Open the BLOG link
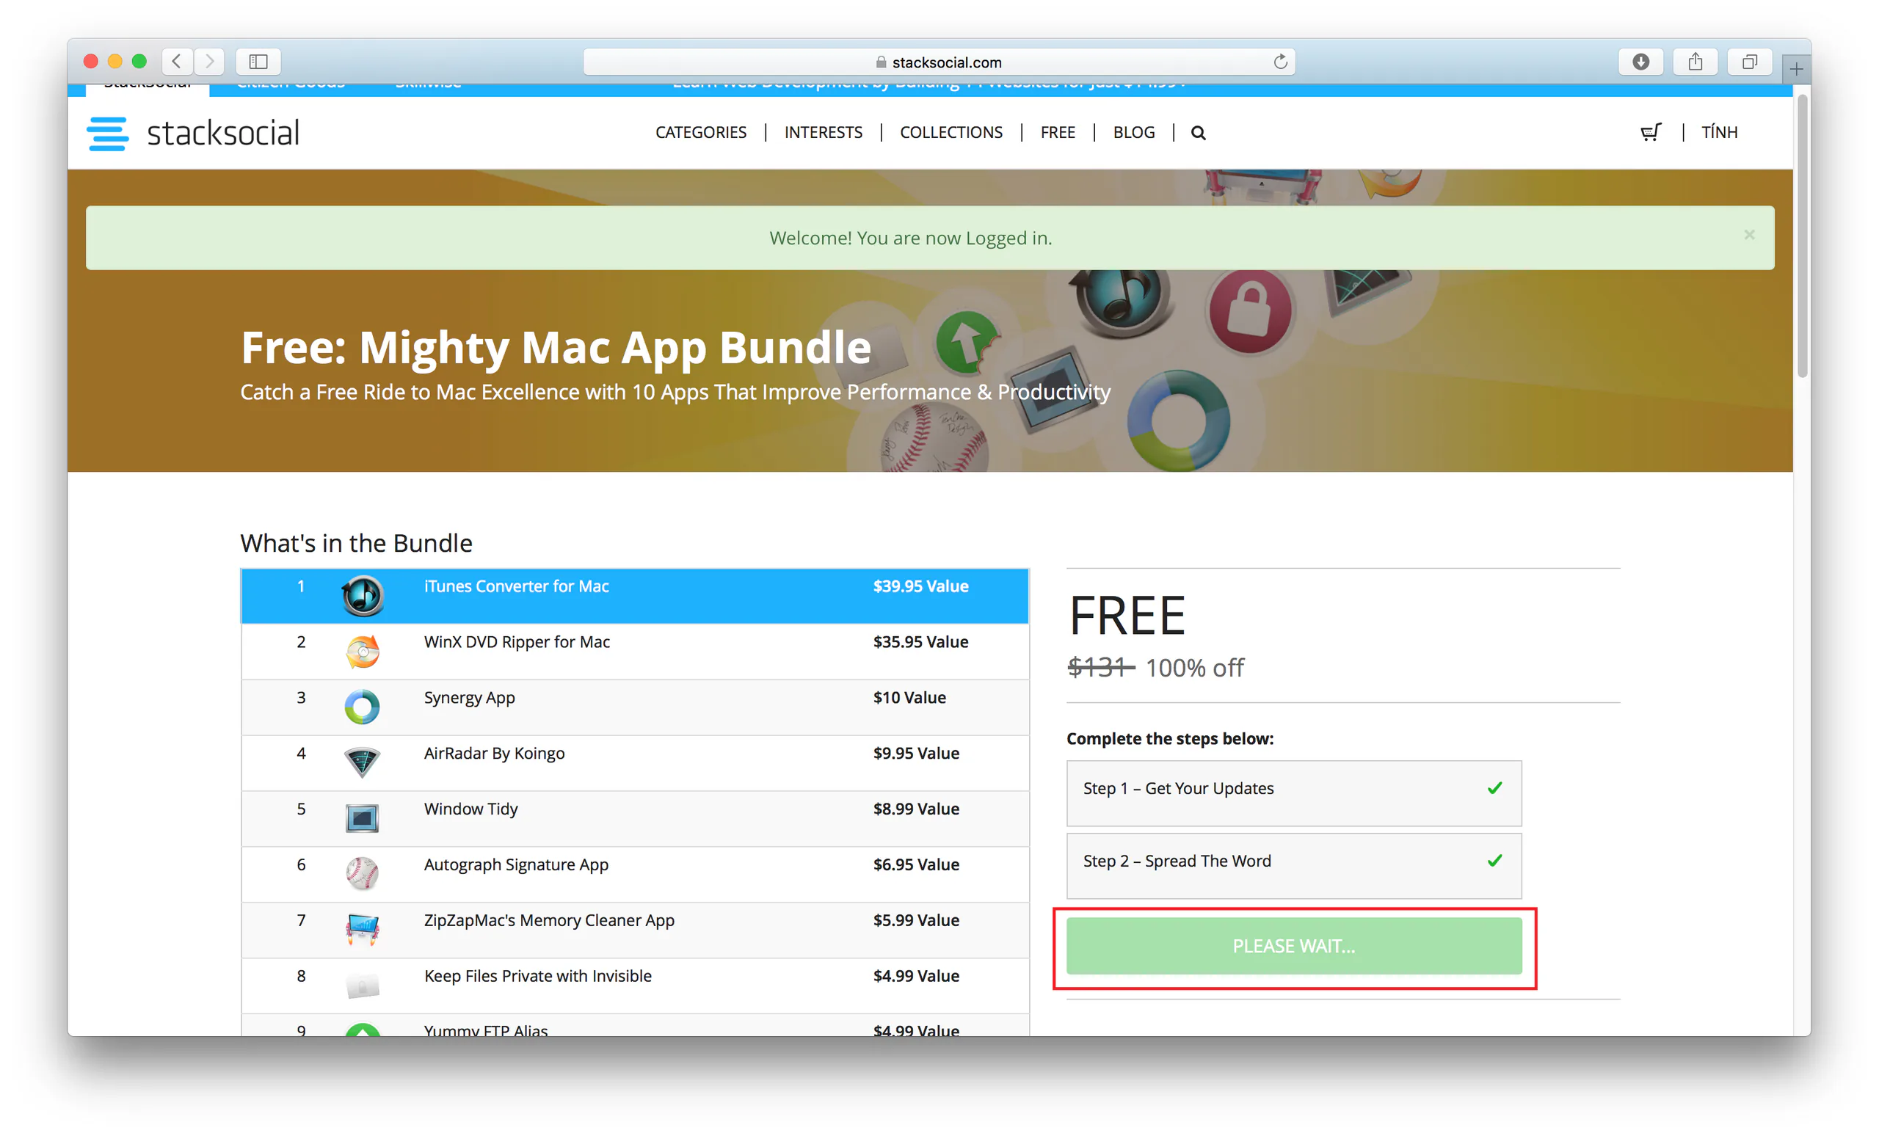The image size is (1879, 1133). click(1133, 133)
